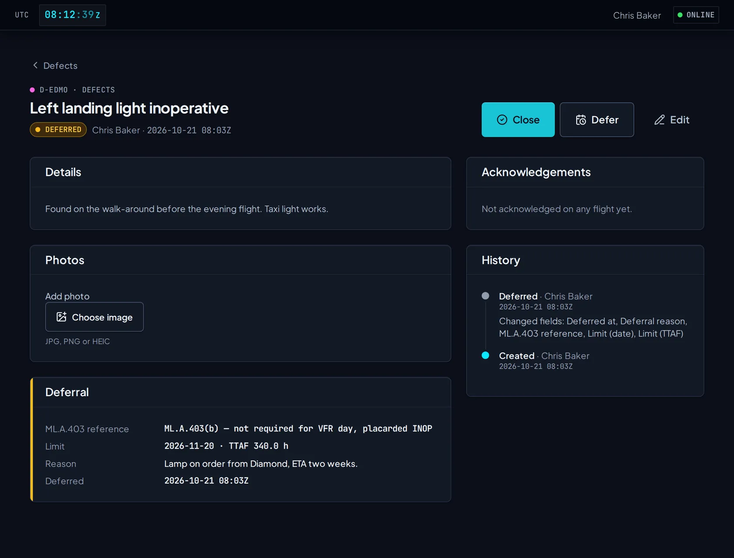
Task: Click the DEFECTS breadcrumb label
Action: point(98,90)
